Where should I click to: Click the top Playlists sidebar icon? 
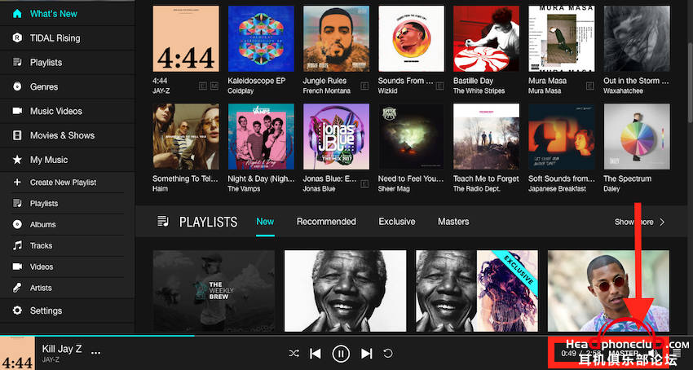pyautogui.click(x=17, y=62)
